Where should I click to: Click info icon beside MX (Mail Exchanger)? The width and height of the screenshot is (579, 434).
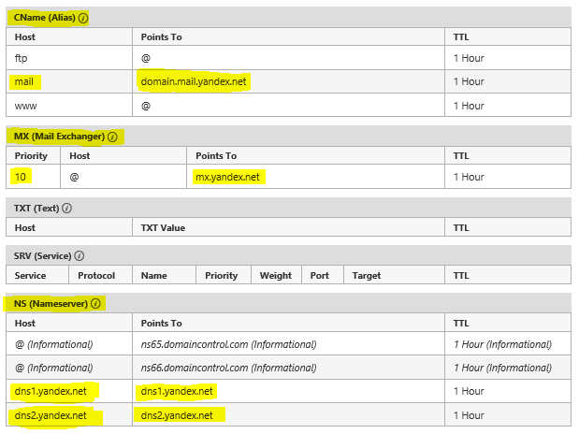pyautogui.click(x=112, y=137)
